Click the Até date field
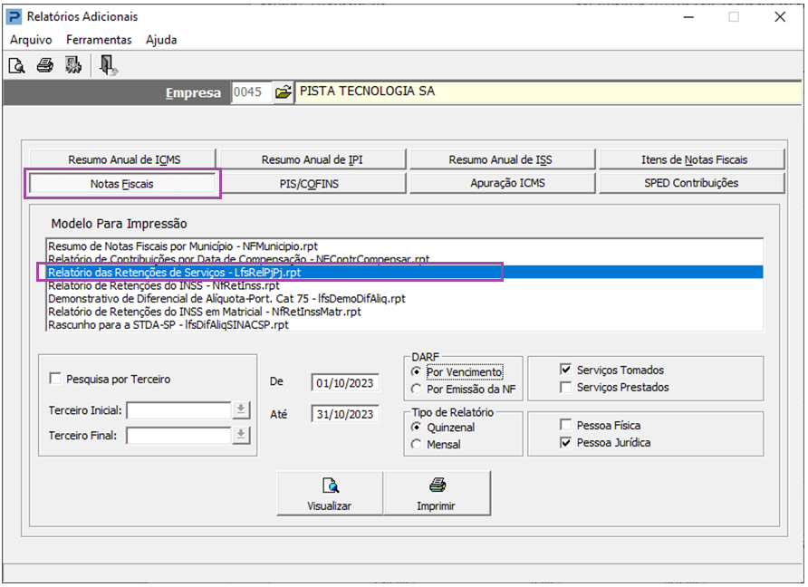The width and height of the screenshot is (808, 587). [344, 414]
